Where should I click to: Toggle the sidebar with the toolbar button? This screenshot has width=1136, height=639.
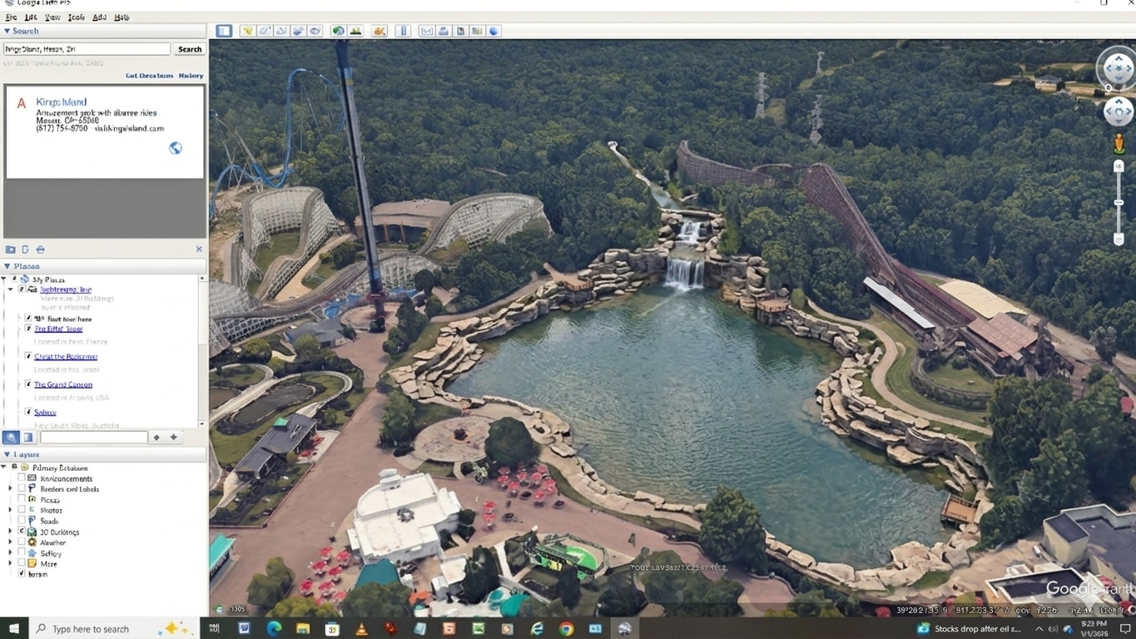coord(224,31)
